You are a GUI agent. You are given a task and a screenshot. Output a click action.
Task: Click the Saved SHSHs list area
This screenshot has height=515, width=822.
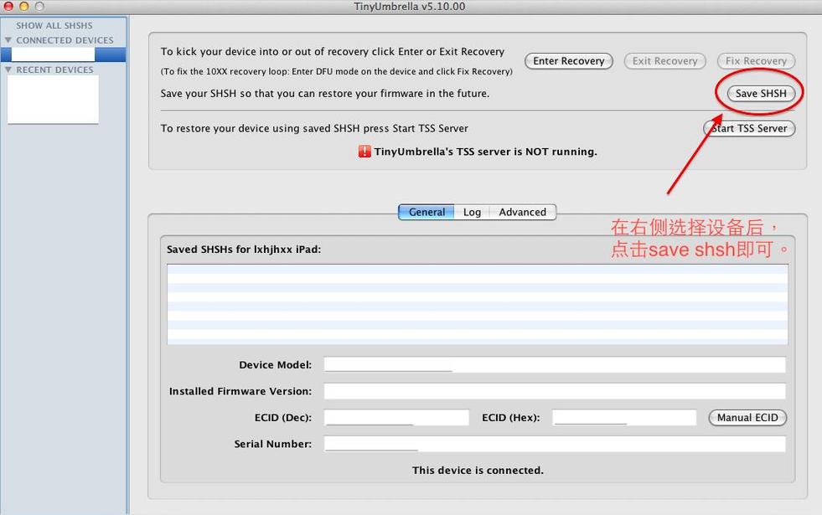pyautogui.click(x=477, y=304)
